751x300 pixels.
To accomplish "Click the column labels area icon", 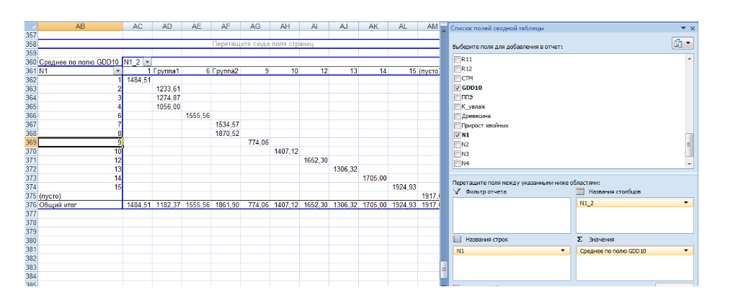I will 581,192.
